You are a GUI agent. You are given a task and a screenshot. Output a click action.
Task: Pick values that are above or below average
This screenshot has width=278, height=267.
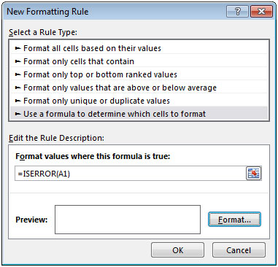click(x=139, y=88)
